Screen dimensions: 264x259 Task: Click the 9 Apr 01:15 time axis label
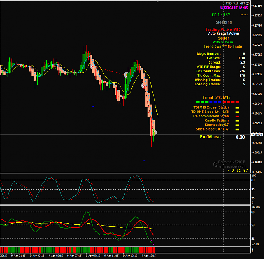[19, 256]
